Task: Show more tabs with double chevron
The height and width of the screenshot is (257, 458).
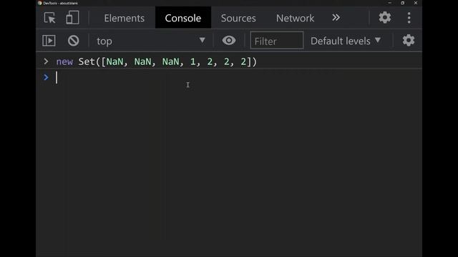Action: point(336,18)
